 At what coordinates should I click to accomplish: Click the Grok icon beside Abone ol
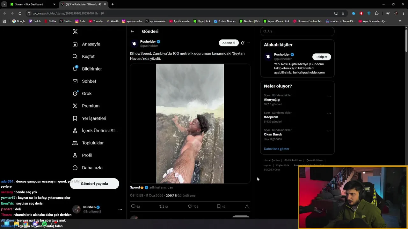click(x=243, y=43)
